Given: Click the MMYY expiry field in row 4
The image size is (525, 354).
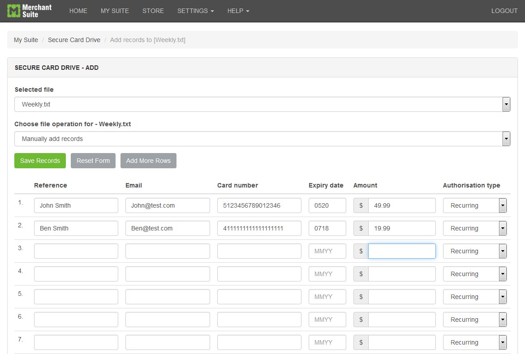Looking at the screenshot, I should coord(327,274).
